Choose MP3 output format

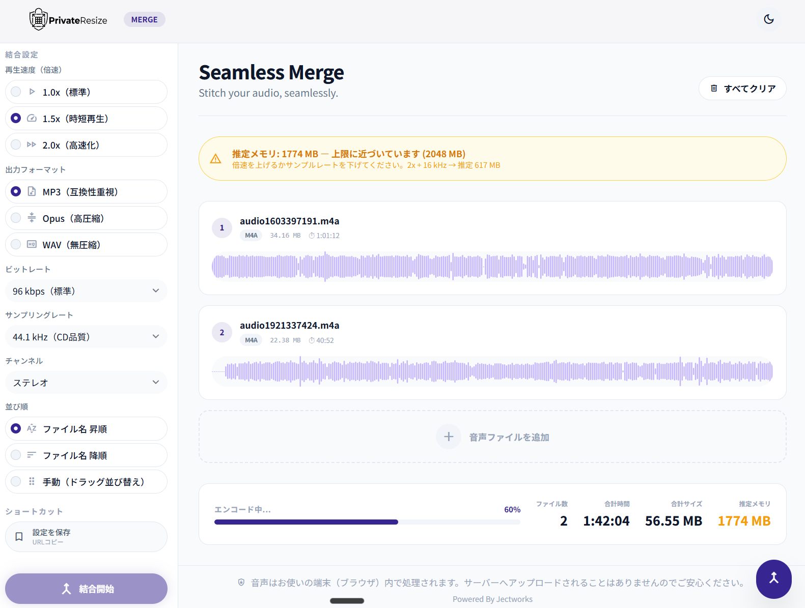pos(86,192)
